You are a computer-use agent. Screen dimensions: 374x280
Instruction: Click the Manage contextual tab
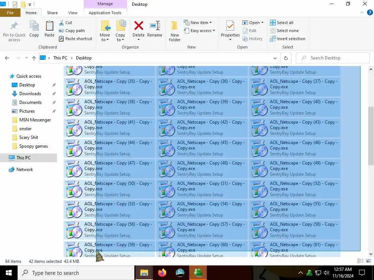pyautogui.click(x=105, y=4)
